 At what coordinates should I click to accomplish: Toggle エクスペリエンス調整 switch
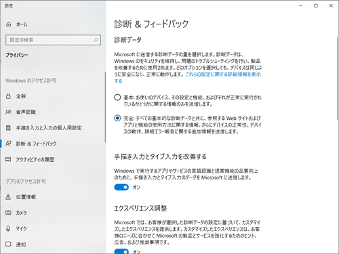(121, 251)
